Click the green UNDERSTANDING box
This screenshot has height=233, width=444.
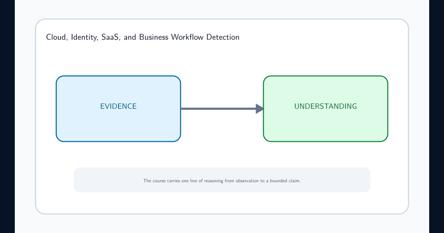click(326, 109)
